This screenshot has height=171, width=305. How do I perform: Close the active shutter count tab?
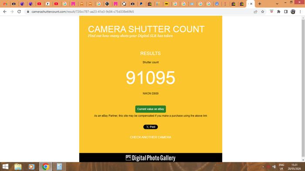251,3
